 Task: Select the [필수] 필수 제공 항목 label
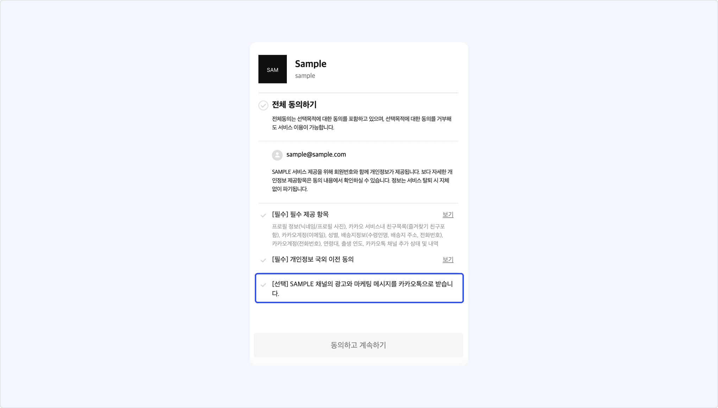[300, 214]
